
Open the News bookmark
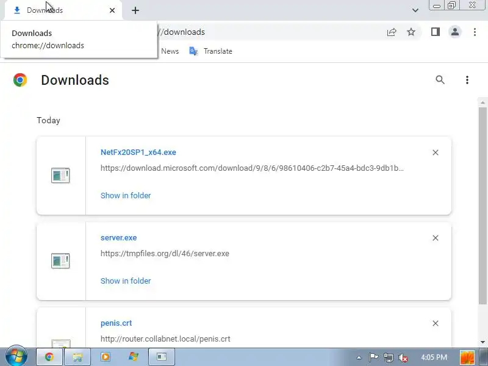[170, 51]
